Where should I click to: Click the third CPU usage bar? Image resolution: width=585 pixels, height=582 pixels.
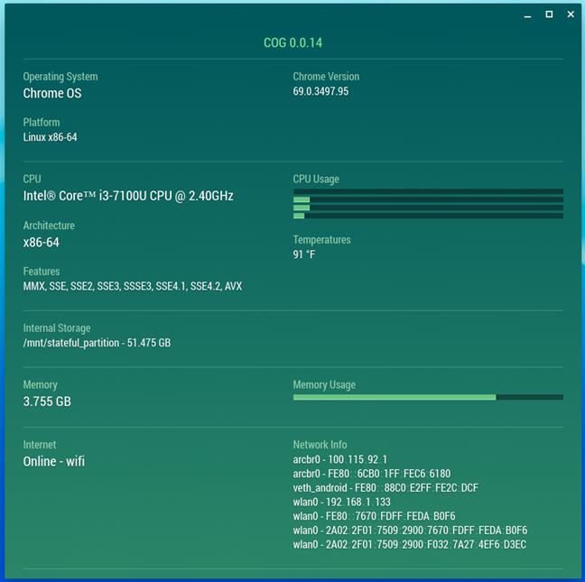pyautogui.click(x=428, y=208)
